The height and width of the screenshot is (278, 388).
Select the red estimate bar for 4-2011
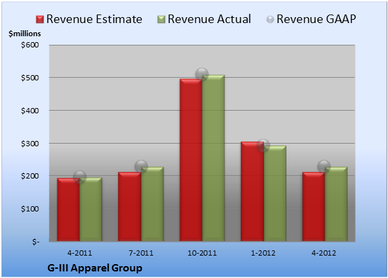(x=69, y=209)
